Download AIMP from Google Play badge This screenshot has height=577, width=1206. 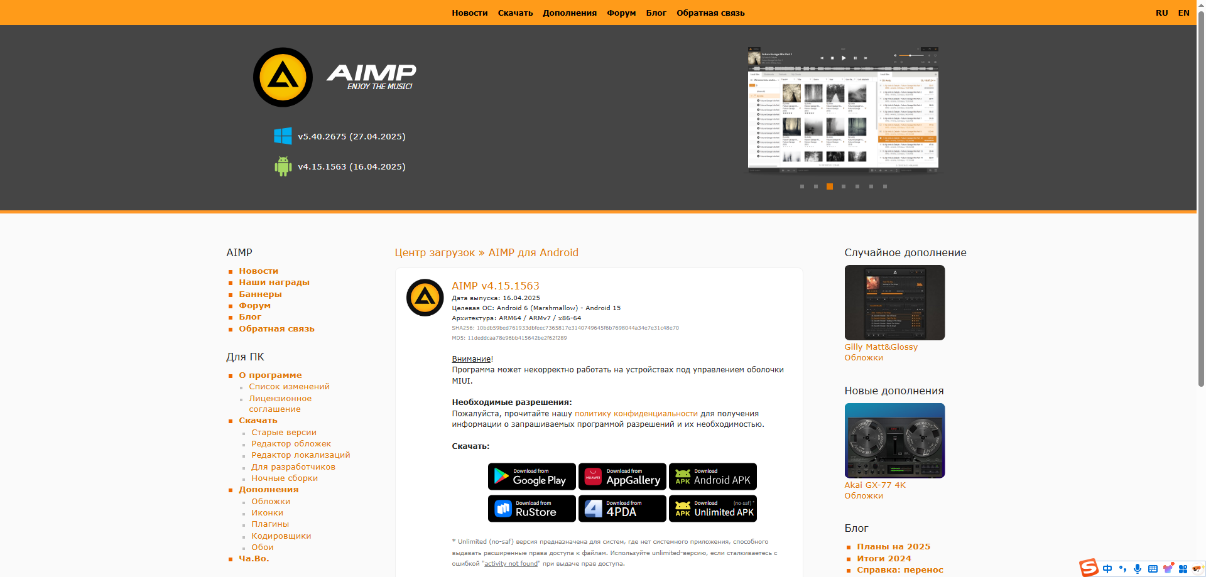(x=531, y=477)
